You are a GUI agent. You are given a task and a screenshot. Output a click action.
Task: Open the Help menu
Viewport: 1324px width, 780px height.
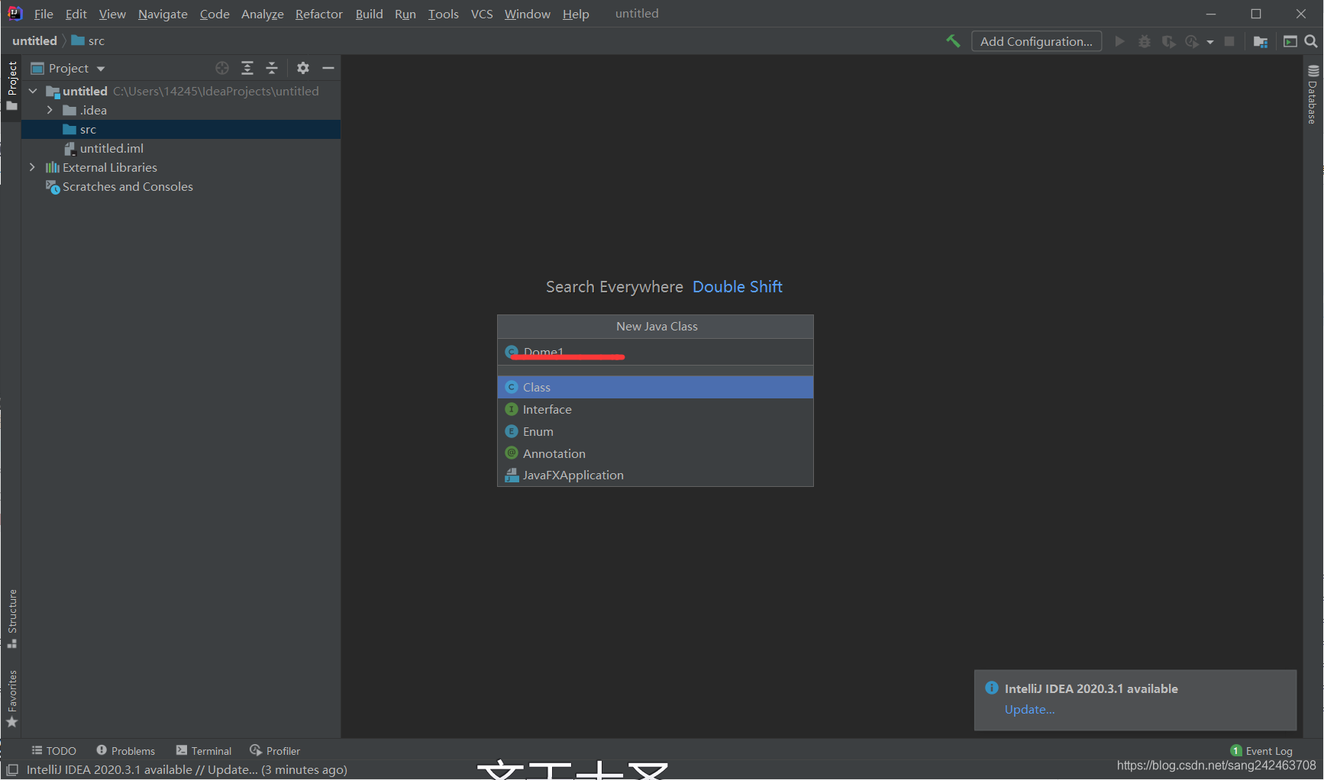(576, 14)
